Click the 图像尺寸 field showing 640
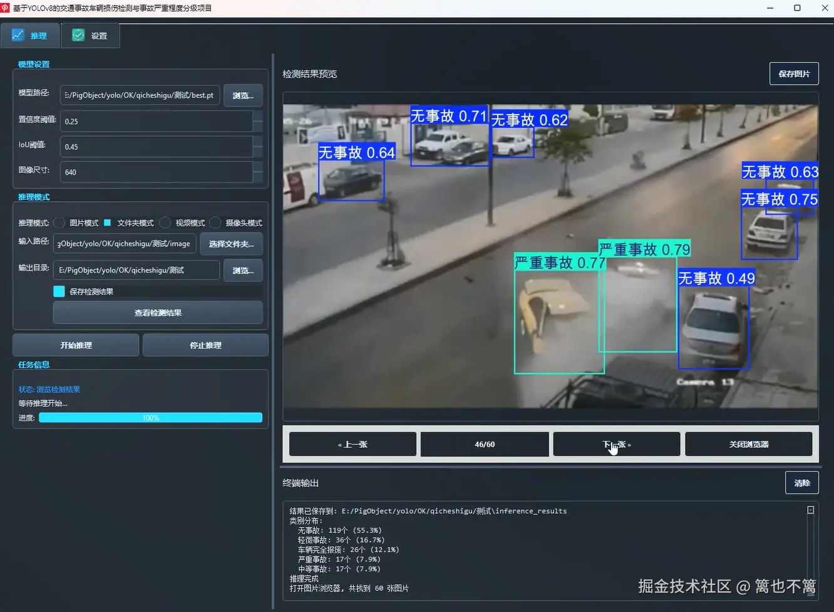 pos(157,172)
